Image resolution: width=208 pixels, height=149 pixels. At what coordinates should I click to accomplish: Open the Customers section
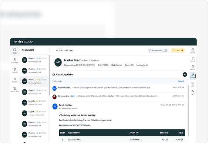pyautogui.click(x=15, y=61)
